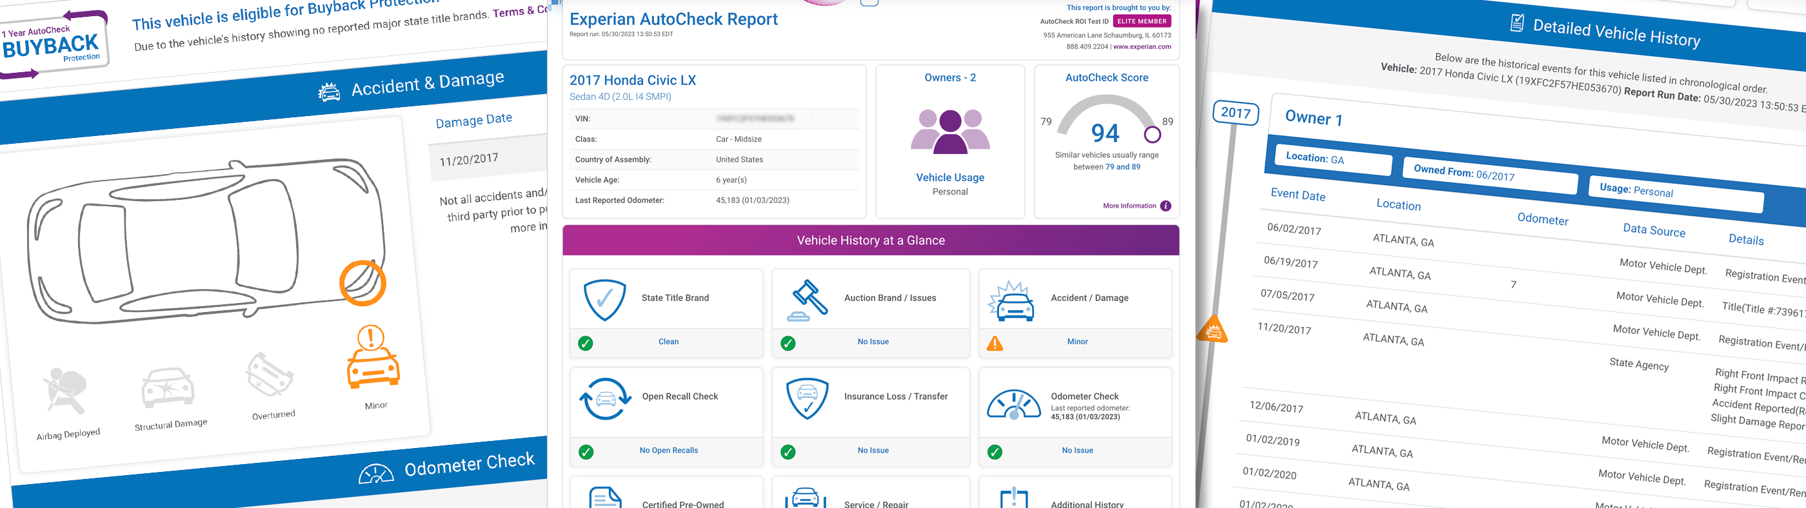Open the www.experian.com link
This screenshot has height=508, width=1806.
1142,47
